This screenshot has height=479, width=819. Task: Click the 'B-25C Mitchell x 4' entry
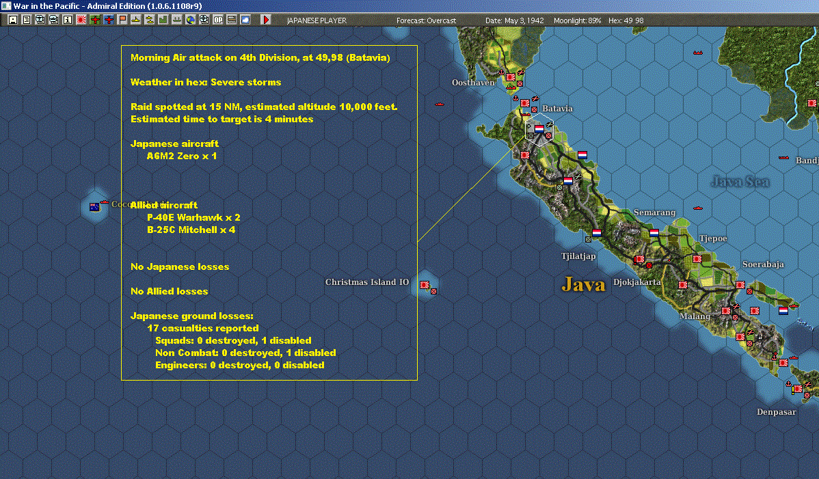coord(191,230)
